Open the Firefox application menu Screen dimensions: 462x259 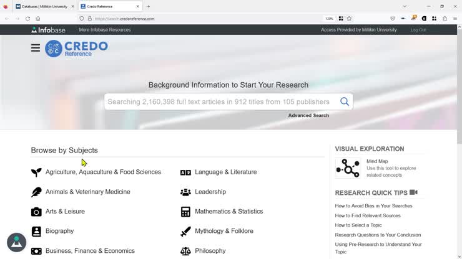pyautogui.click(x=455, y=19)
